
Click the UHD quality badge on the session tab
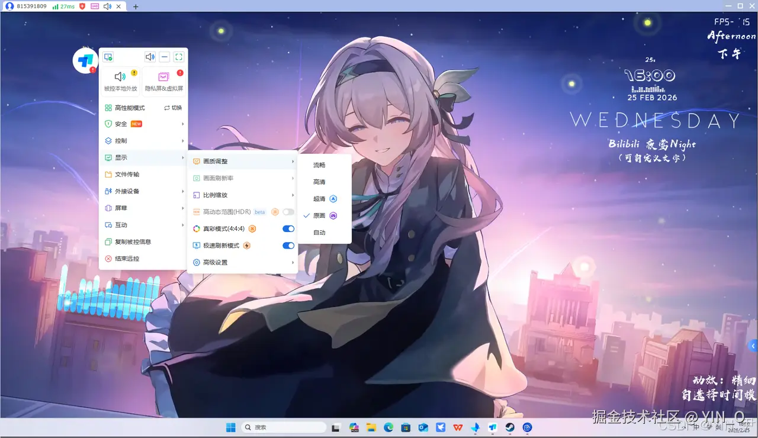(95, 6)
